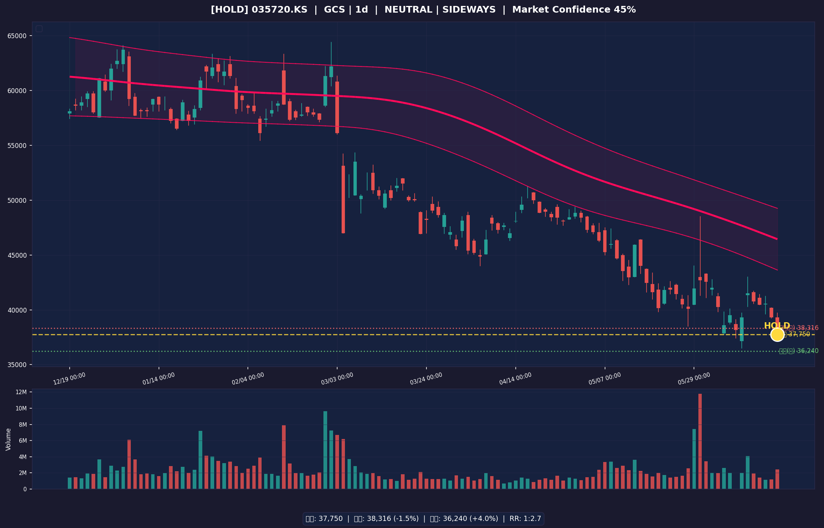Click the large red gap-down candle after 03/03
The height and width of the screenshot is (528, 824).
tap(343, 199)
